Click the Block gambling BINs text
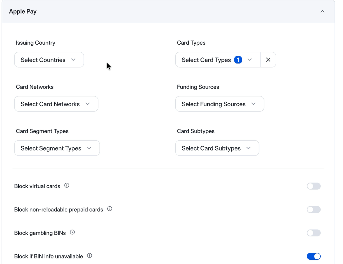 [x=40, y=233]
